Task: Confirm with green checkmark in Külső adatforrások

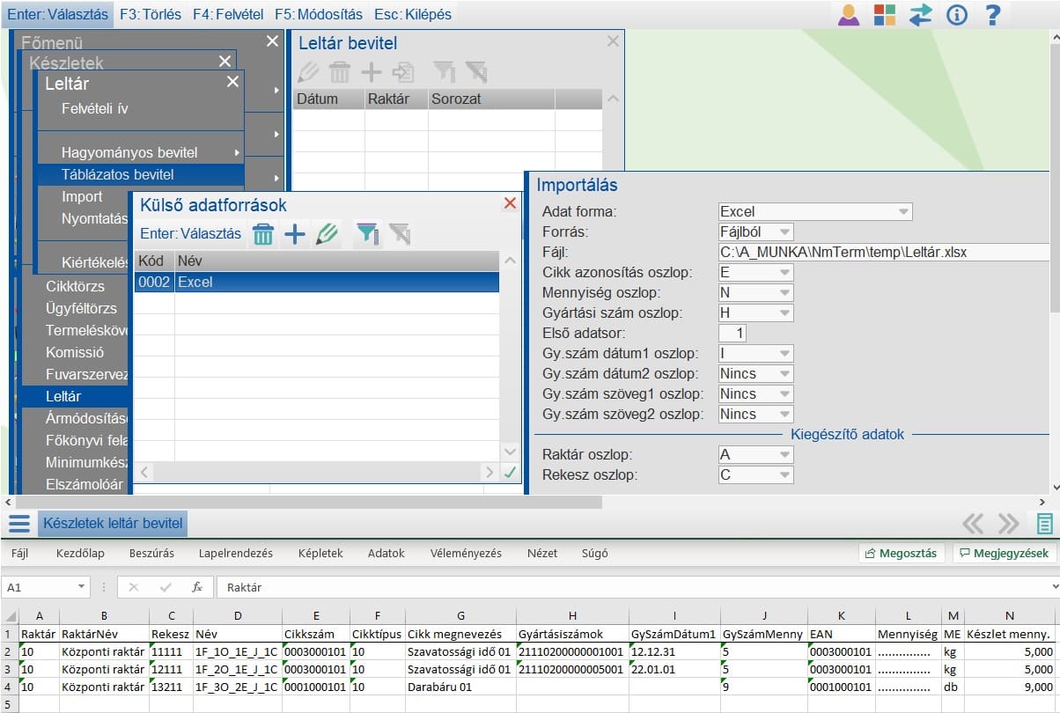Action: [509, 473]
